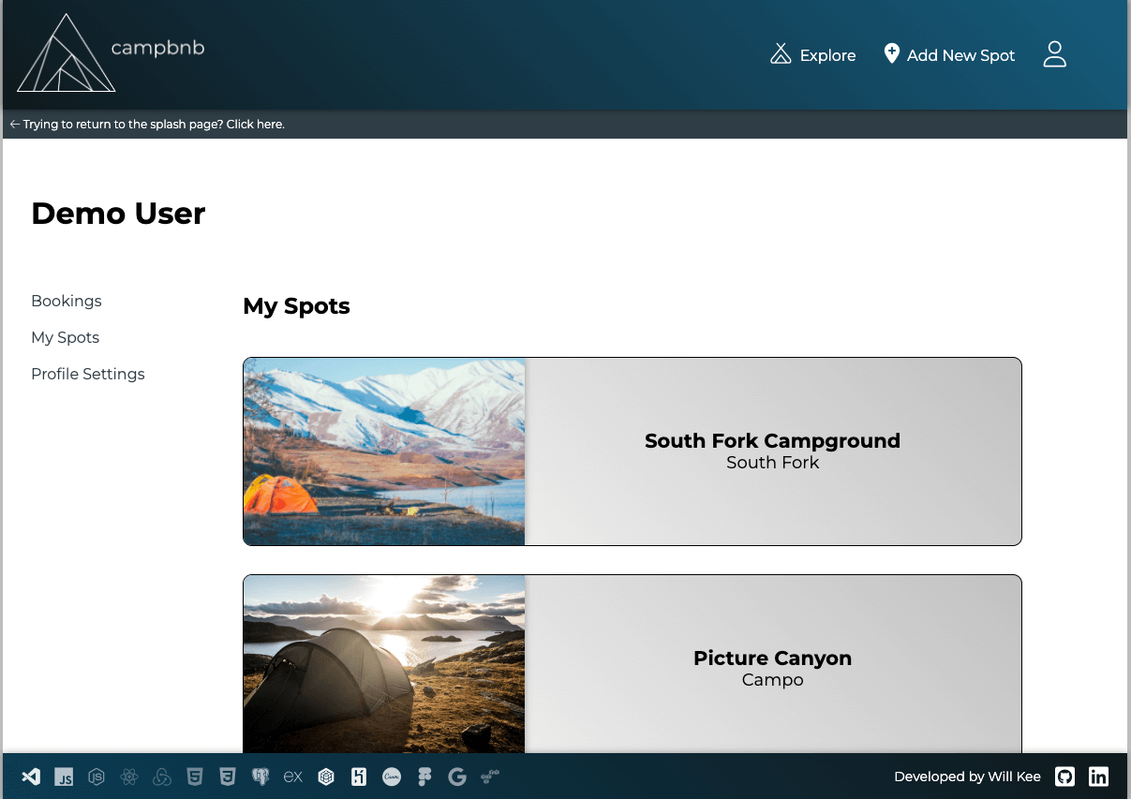Open the Bookings sidebar tab
The image size is (1131, 799).
point(67,301)
